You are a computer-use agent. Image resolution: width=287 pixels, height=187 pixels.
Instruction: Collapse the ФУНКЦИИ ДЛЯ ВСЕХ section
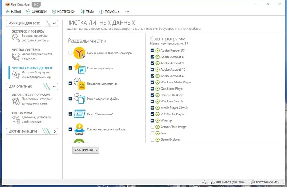[32, 23]
